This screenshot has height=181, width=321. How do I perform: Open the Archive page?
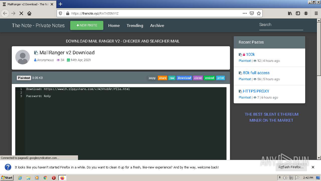tap(157, 25)
